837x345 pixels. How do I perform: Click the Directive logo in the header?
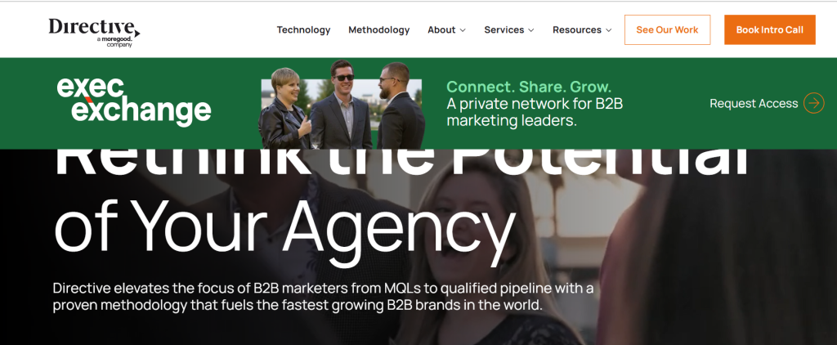tap(95, 32)
